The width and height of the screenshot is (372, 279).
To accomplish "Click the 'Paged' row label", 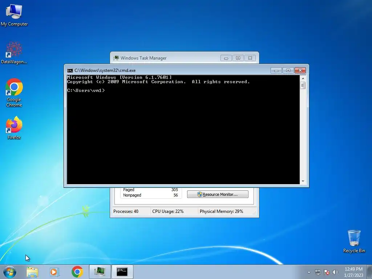I will tap(129, 190).
